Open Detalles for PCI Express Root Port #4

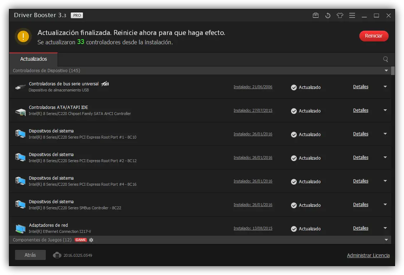361,181
